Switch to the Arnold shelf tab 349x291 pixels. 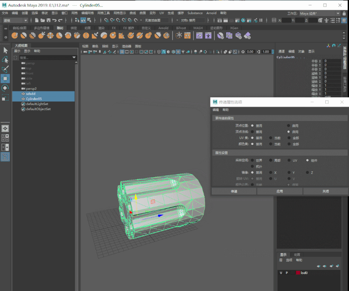163,28
